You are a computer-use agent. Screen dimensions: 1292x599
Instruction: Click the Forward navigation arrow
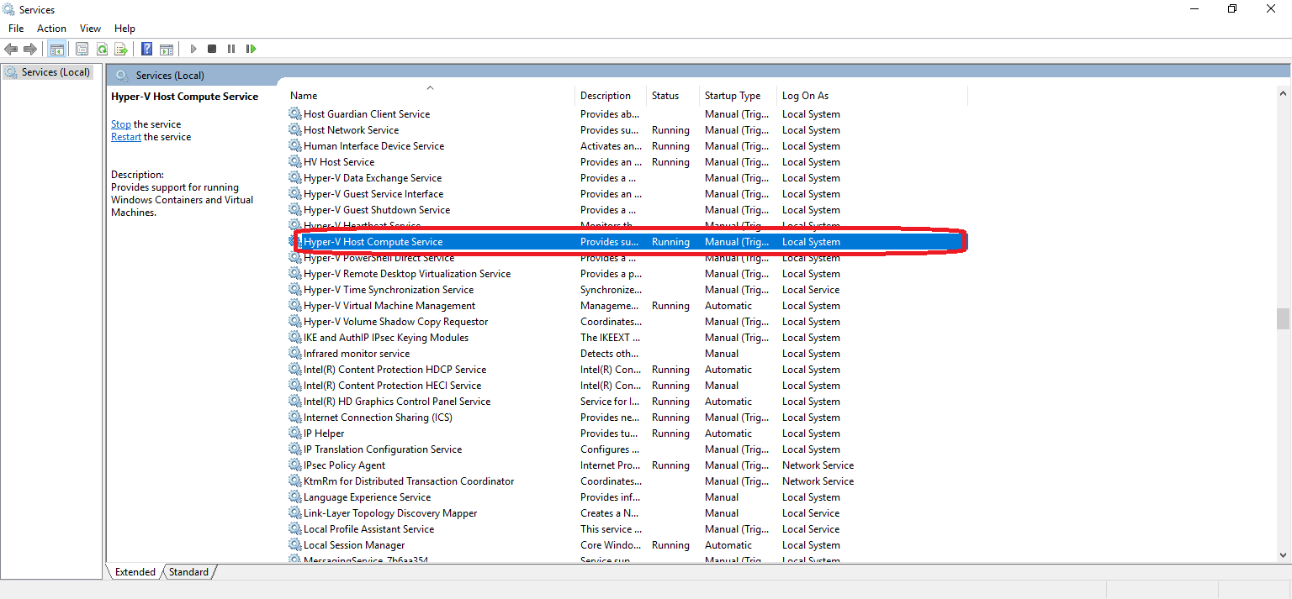tap(31, 48)
